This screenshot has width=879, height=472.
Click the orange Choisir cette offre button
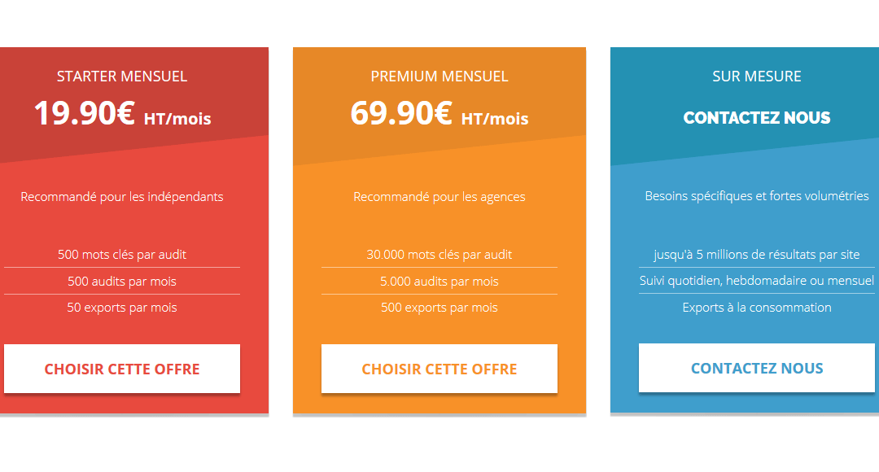439,369
